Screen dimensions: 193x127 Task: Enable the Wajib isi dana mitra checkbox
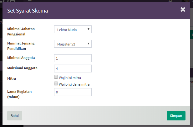pos(56,83)
